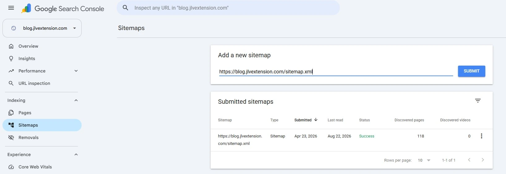
Task: Click the Google Search Console logo
Action: click(62, 9)
